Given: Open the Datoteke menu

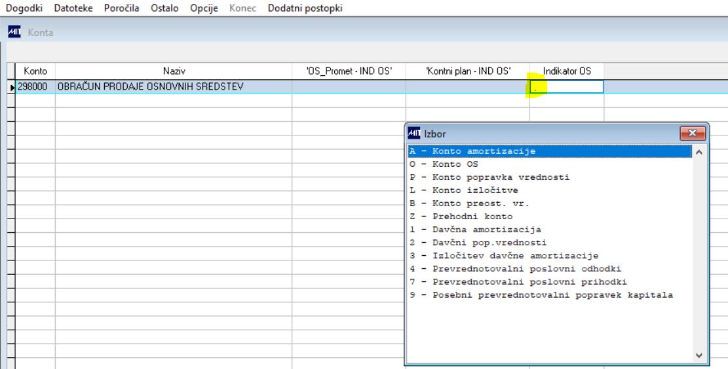Looking at the screenshot, I should pos(73,8).
